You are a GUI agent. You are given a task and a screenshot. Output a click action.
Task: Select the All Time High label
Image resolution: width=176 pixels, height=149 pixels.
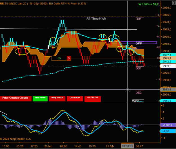(96, 19)
